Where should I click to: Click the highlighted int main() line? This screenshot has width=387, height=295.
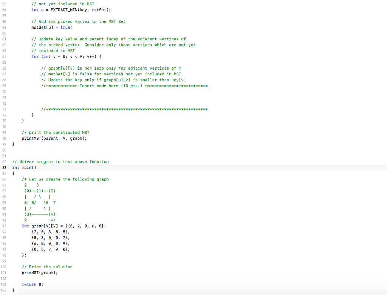click(x=25, y=167)
